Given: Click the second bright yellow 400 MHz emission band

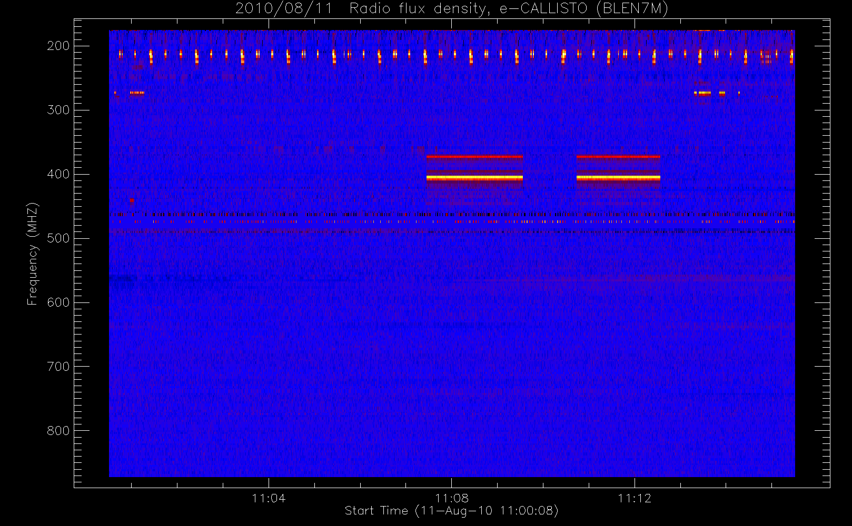Looking at the screenshot, I should click(618, 178).
